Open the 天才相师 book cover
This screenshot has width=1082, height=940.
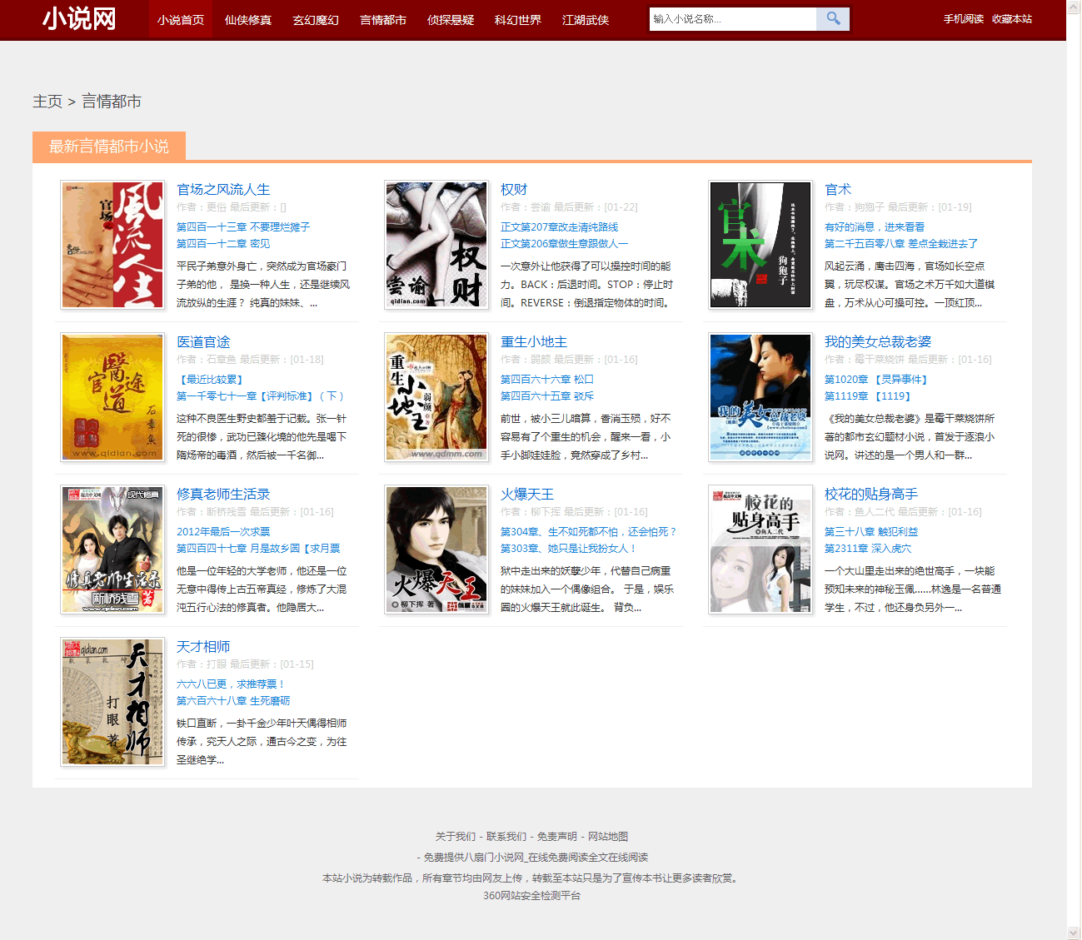point(112,702)
